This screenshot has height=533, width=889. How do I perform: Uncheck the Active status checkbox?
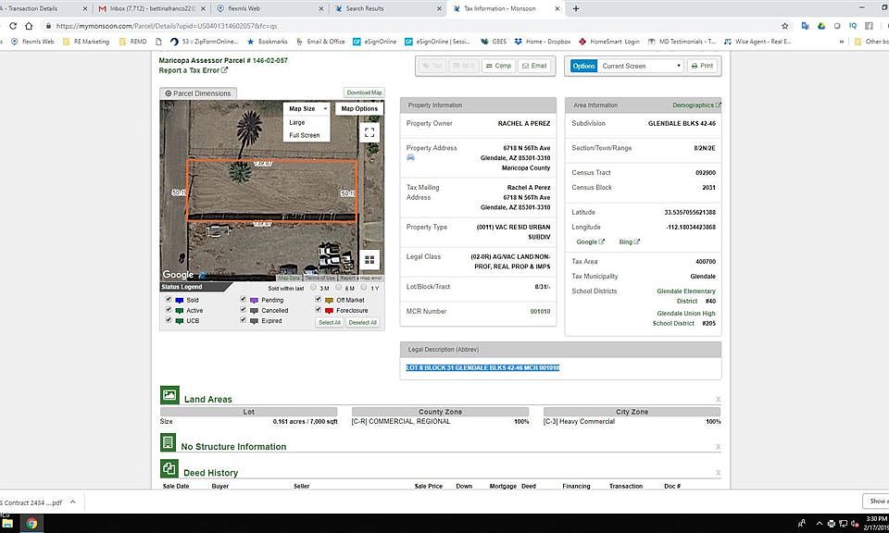pyautogui.click(x=169, y=309)
